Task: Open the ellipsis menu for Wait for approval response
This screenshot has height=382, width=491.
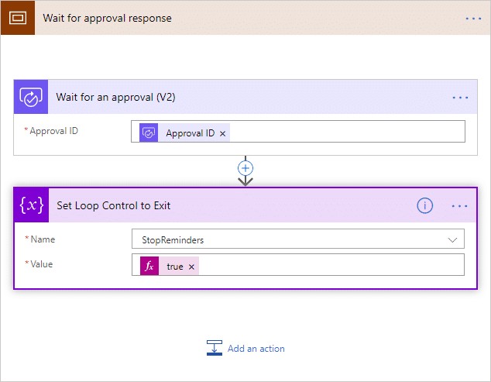Action: (473, 19)
